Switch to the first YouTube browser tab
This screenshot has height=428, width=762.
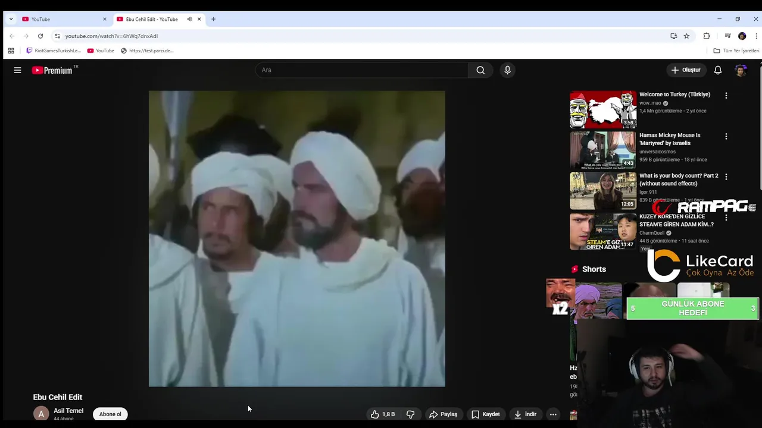pos(64,19)
